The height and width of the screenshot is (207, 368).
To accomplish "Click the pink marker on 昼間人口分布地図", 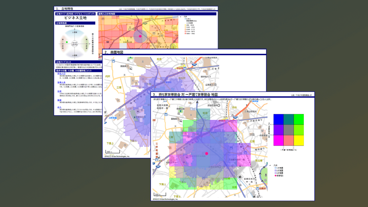I will [x=140, y=36].
